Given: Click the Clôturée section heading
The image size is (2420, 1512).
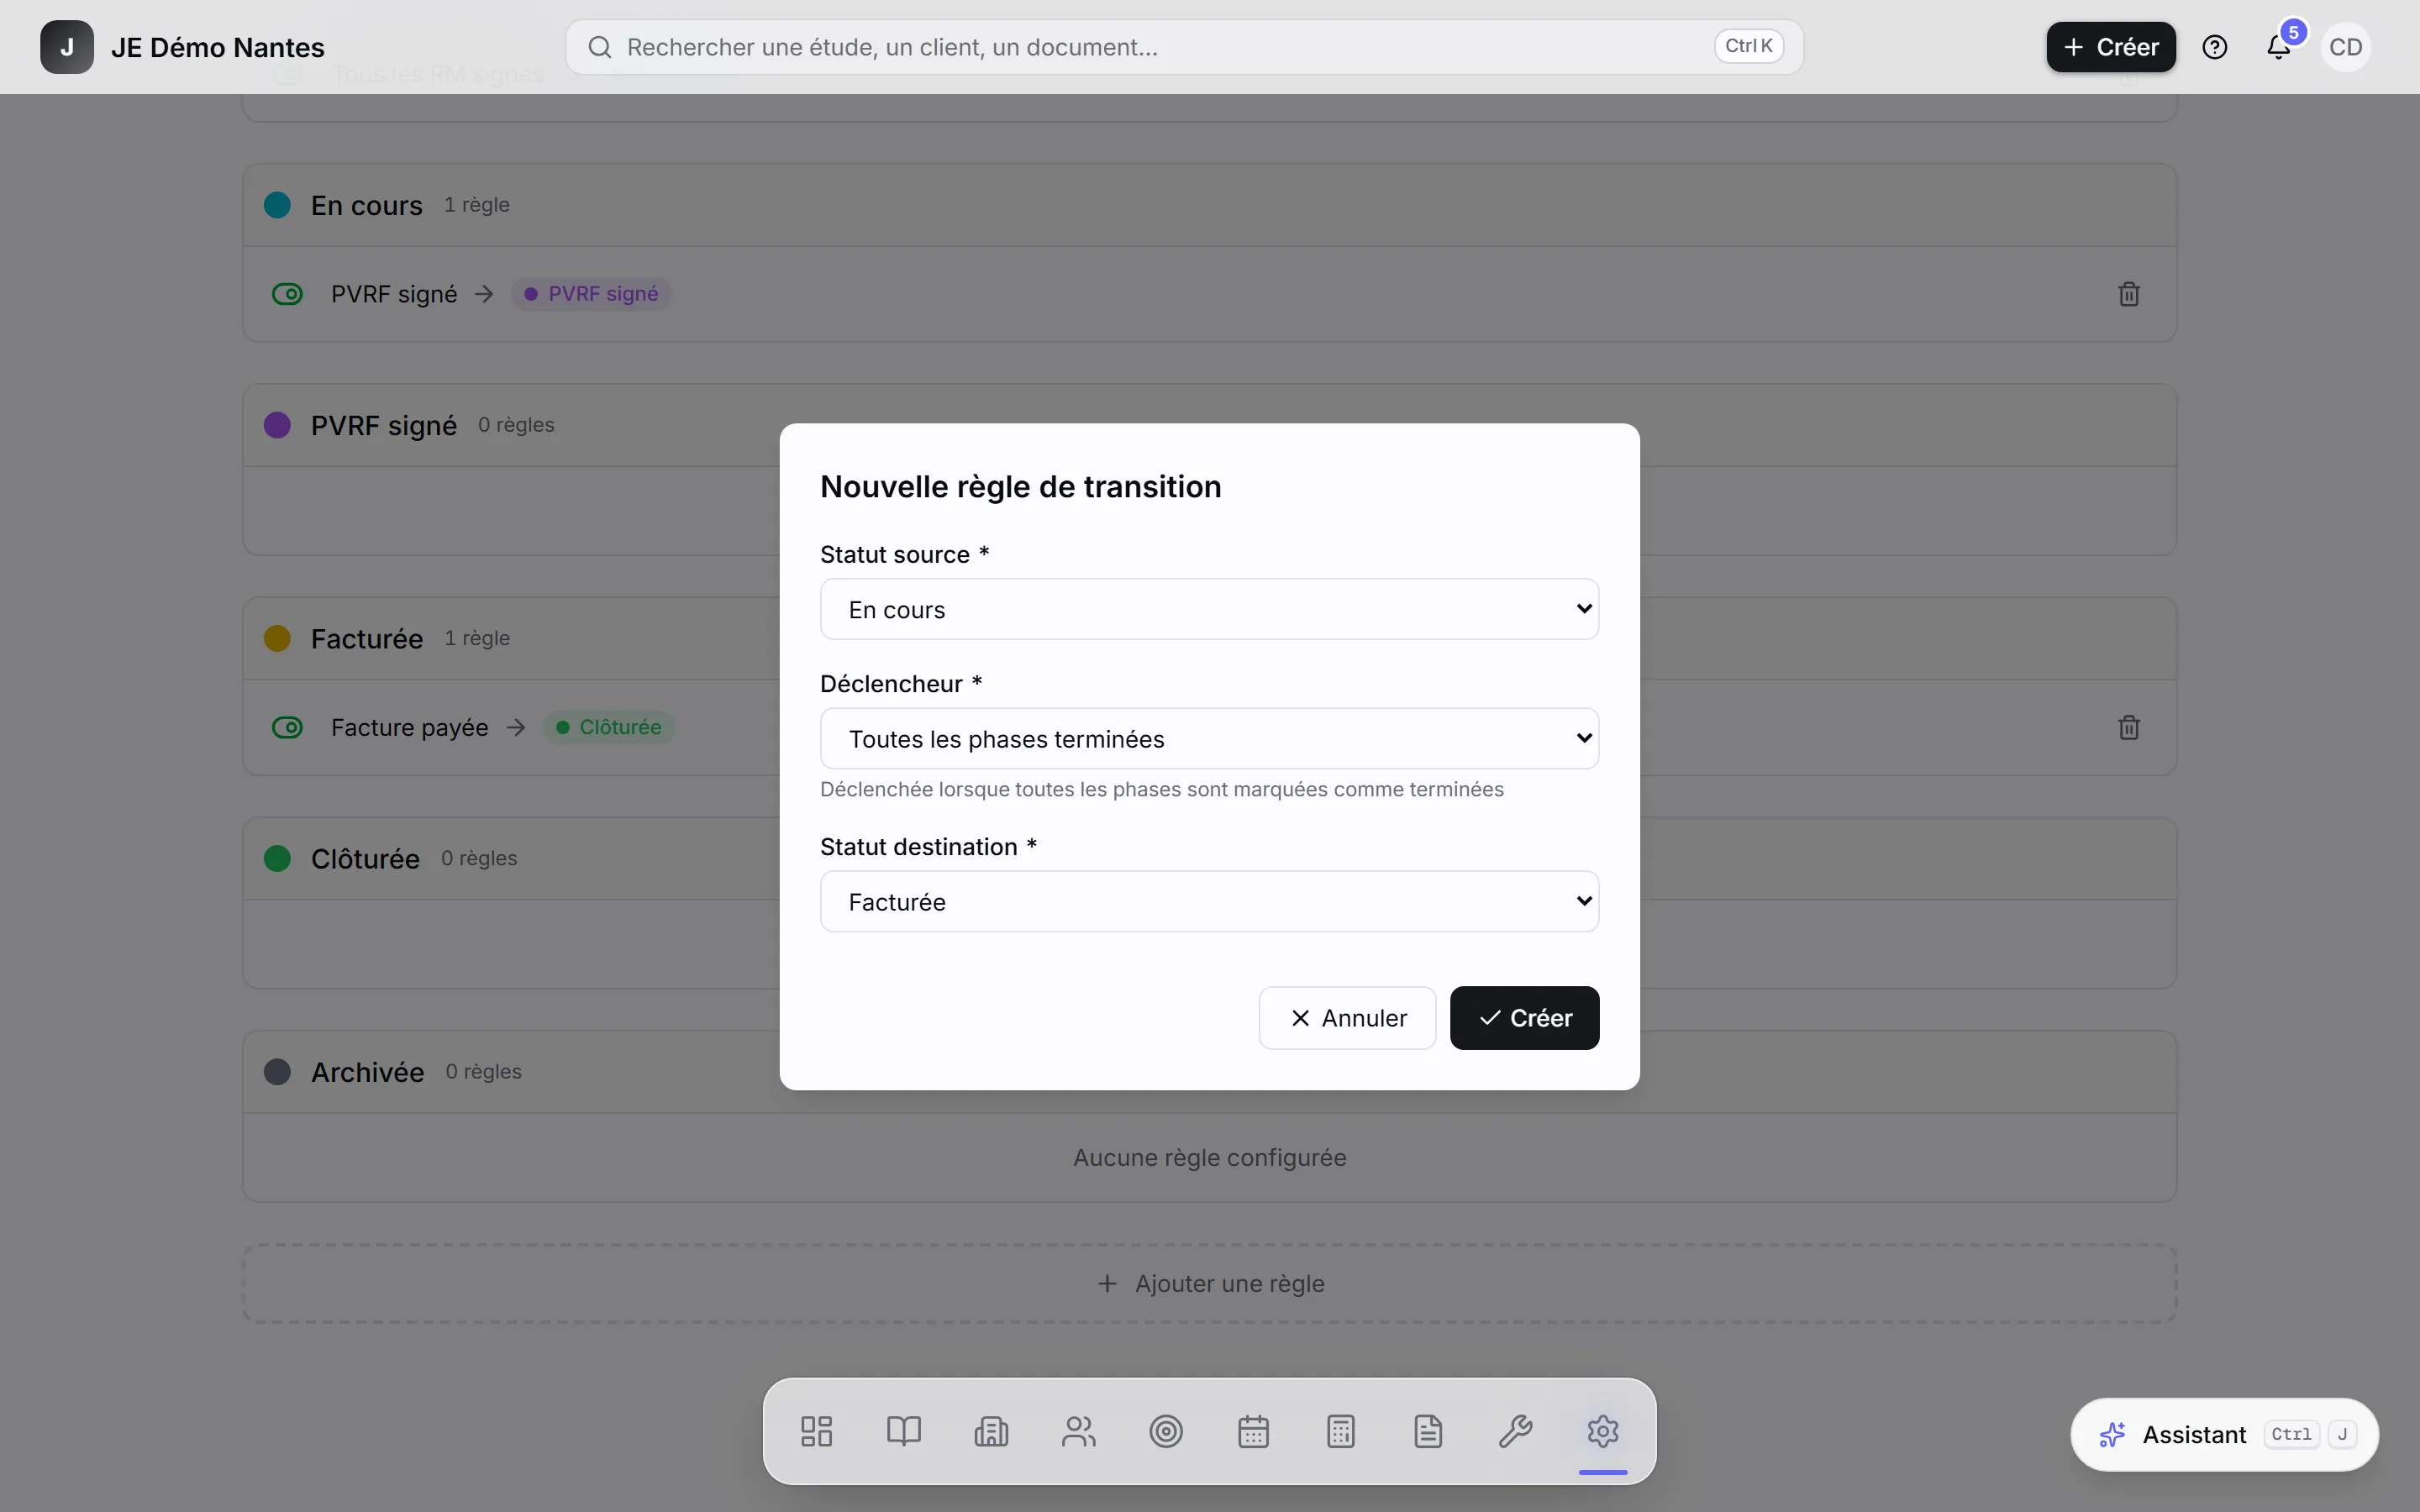Looking at the screenshot, I should pyautogui.click(x=365, y=858).
